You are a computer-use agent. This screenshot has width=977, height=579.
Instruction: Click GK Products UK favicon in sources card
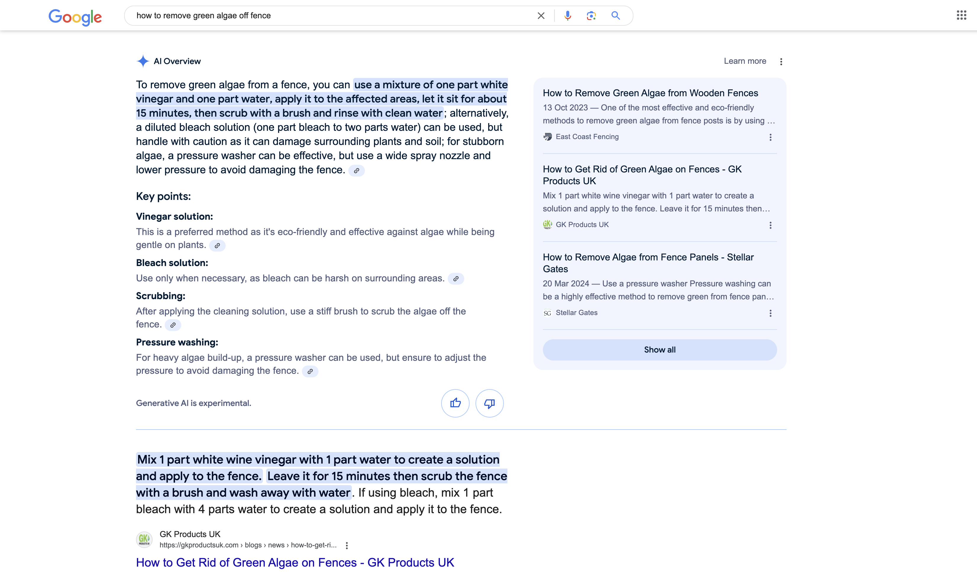[547, 224]
